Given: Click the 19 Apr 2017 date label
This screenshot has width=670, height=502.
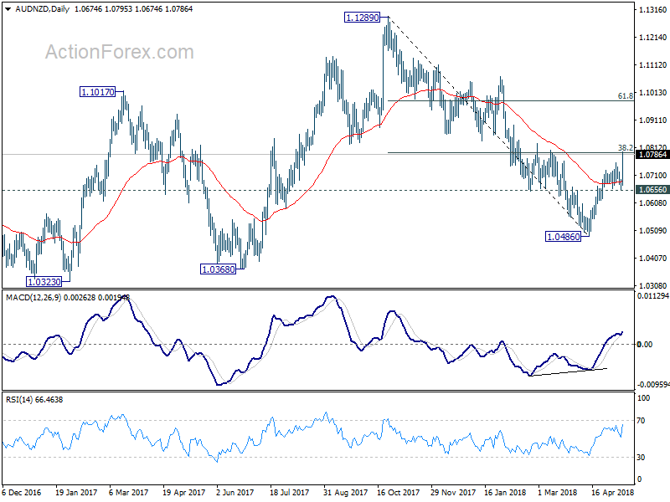Looking at the screenshot, I should (184, 493).
